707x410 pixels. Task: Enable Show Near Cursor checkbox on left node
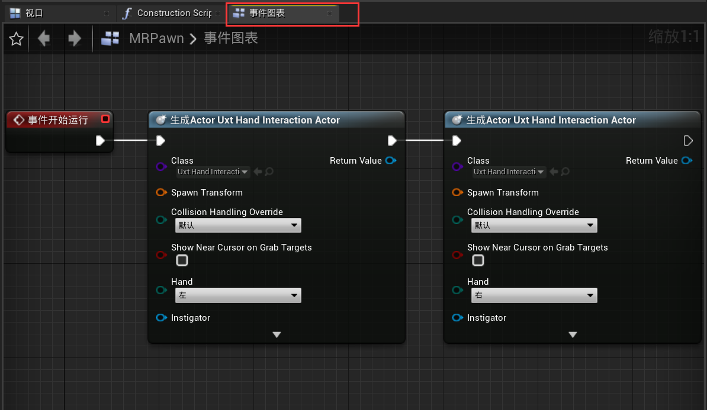tap(182, 261)
